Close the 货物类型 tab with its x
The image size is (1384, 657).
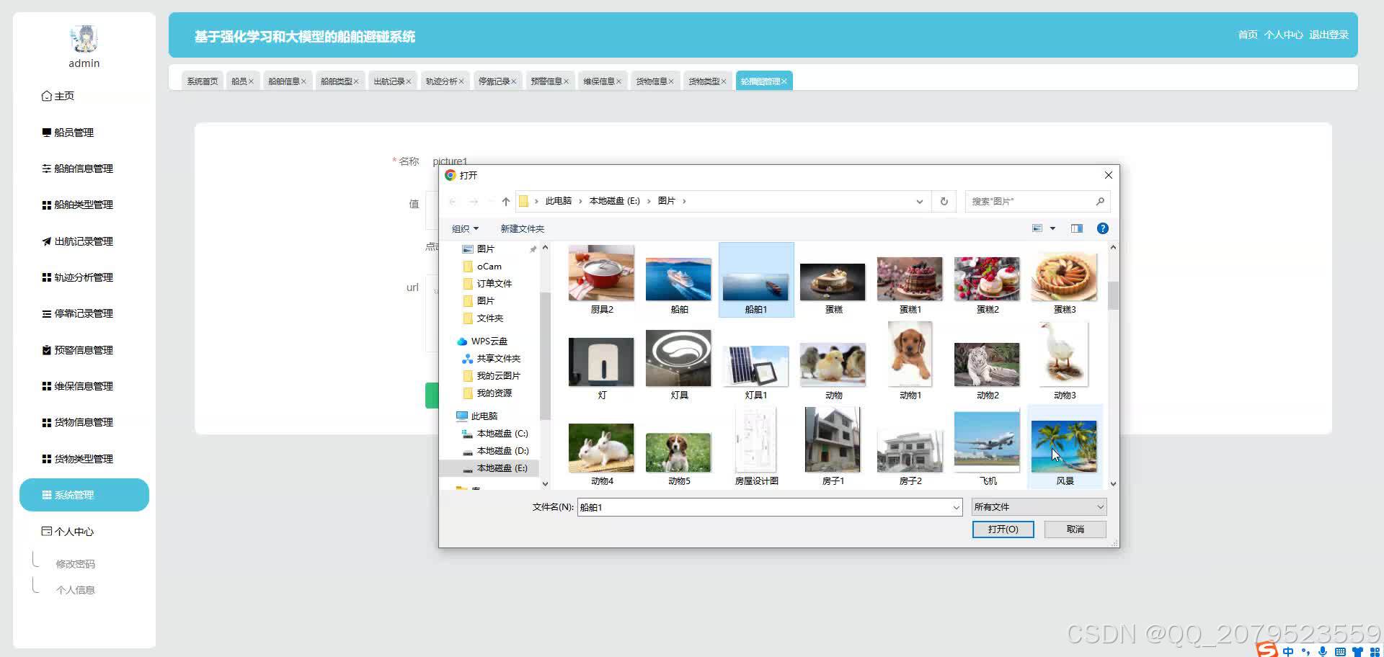tap(724, 81)
